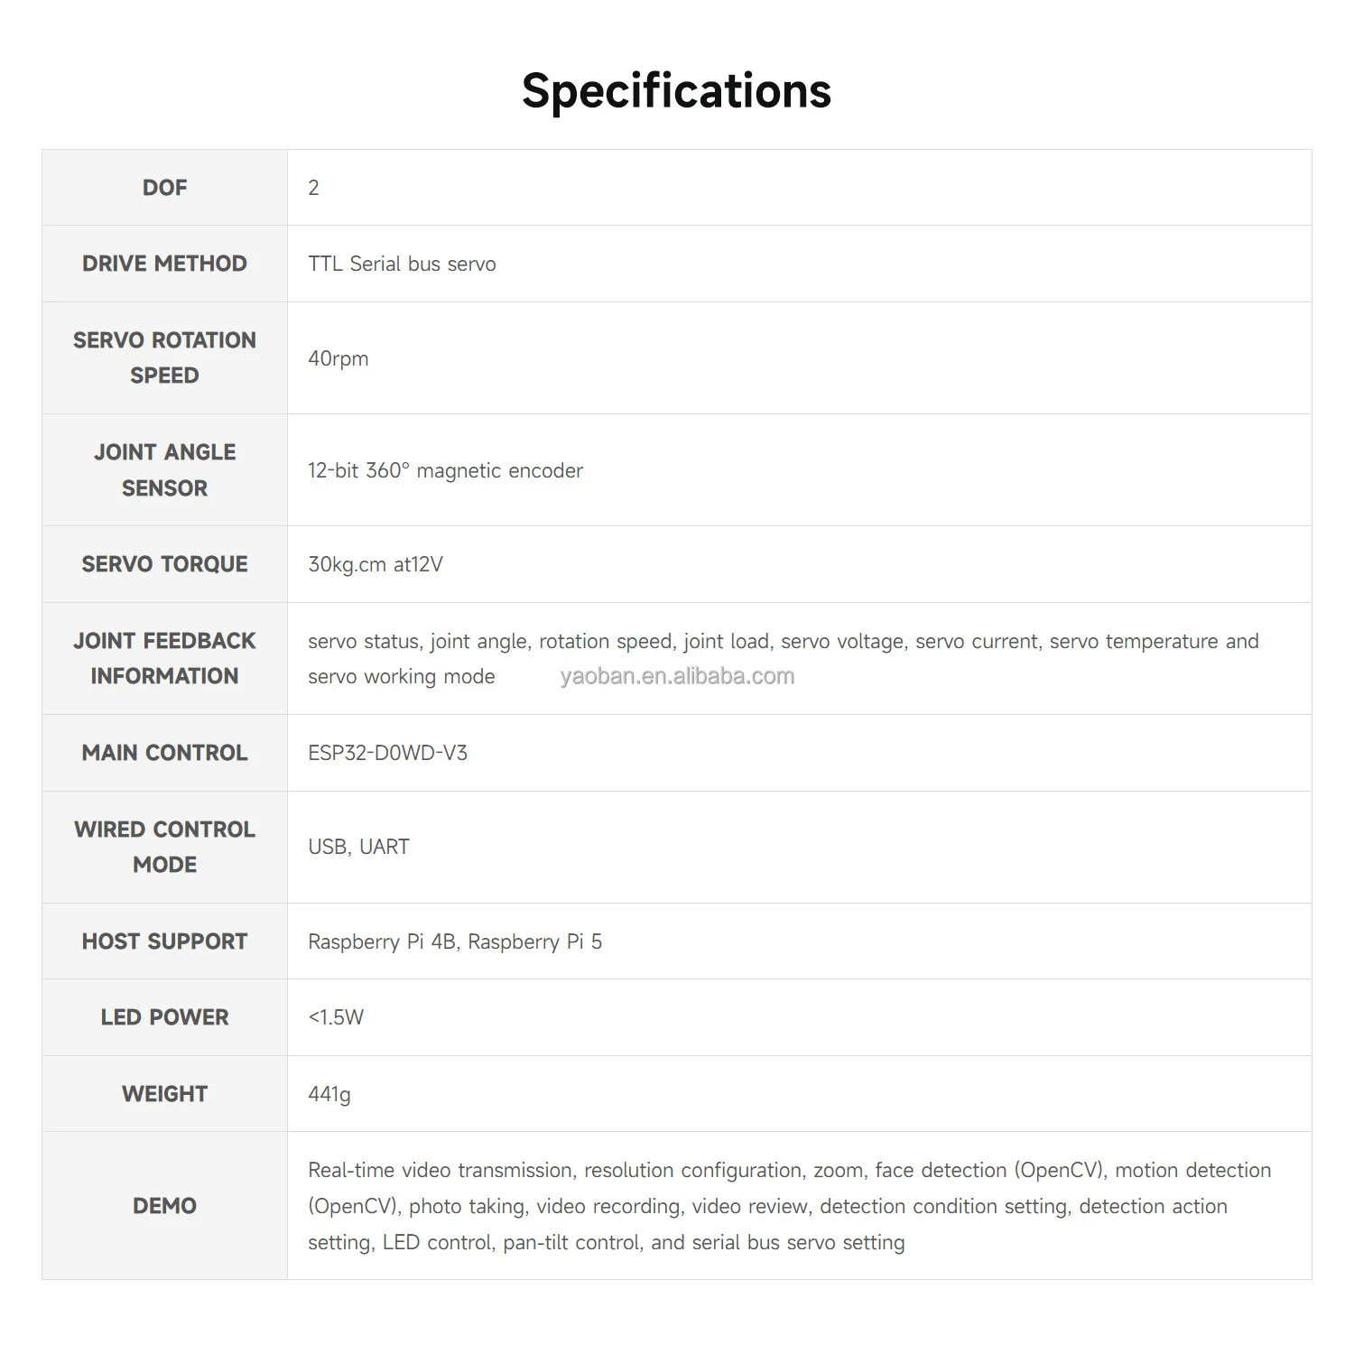Click the ESP32-D0WD-V3 value text
The height and width of the screenshot is (1354, 1354).
pos(387,753)
